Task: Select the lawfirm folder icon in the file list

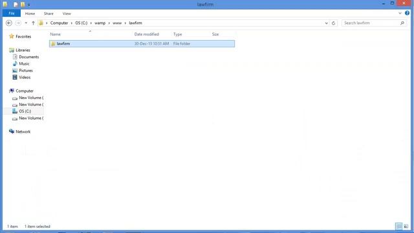Action: [x=53, y=43]
